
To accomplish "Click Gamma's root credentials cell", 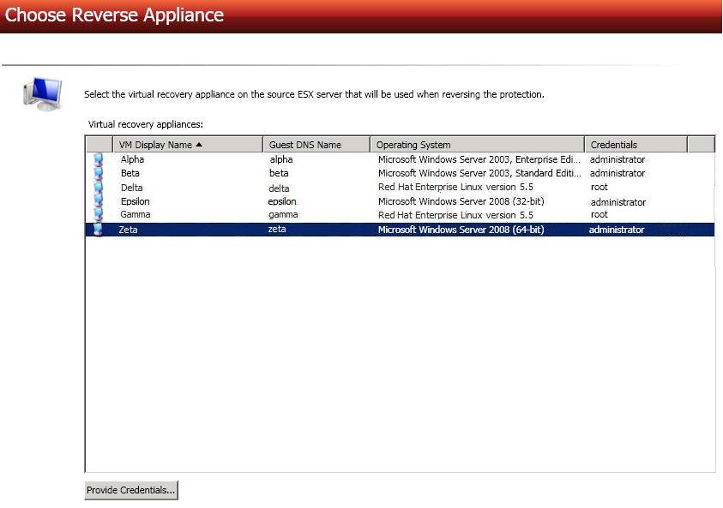I will coord(599,214).
